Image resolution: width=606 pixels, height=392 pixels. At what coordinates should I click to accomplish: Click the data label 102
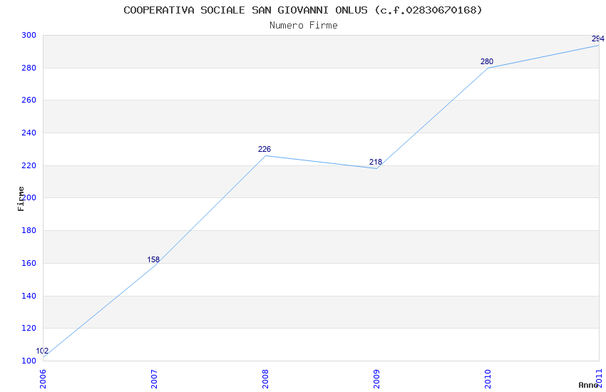[42, 351]
